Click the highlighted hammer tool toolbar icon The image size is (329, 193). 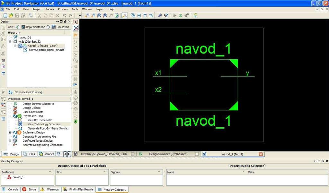[x=124, y=15]
